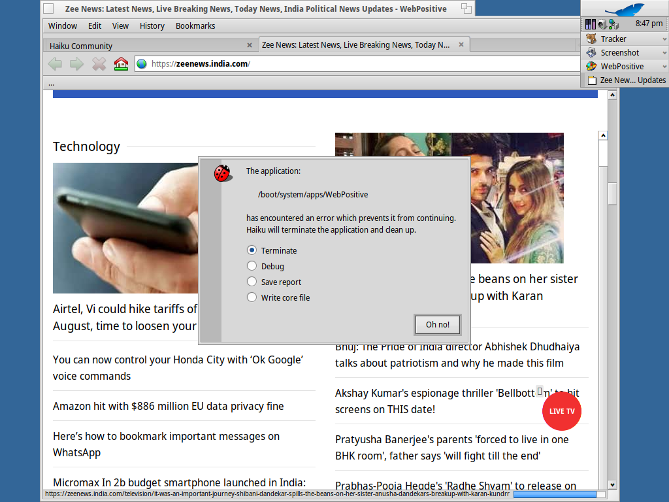Click the Zee News window entry icon
Screen dimensions: 669x502
pos(592,80)
